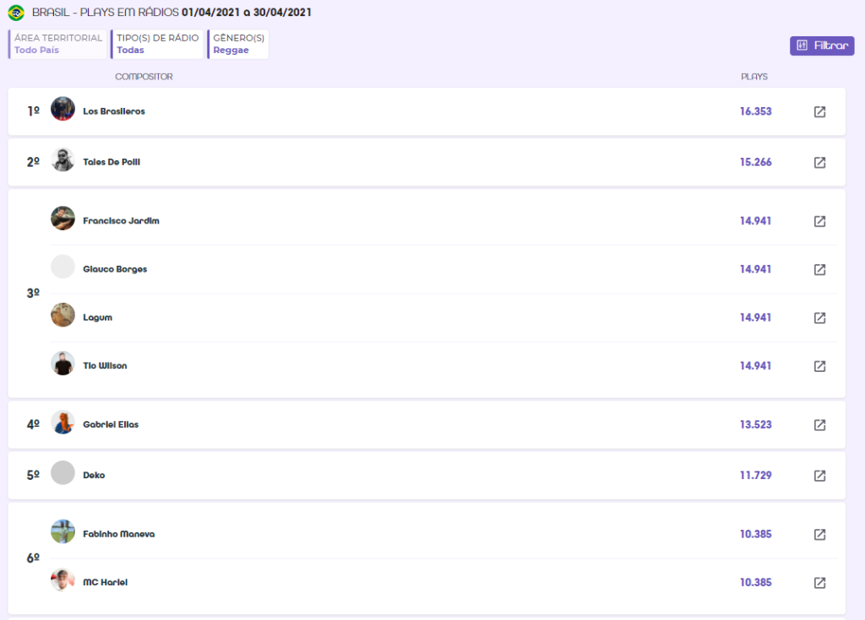Open external link icon for Tio Wilson

pyautogui.click(x=819, y=366)
